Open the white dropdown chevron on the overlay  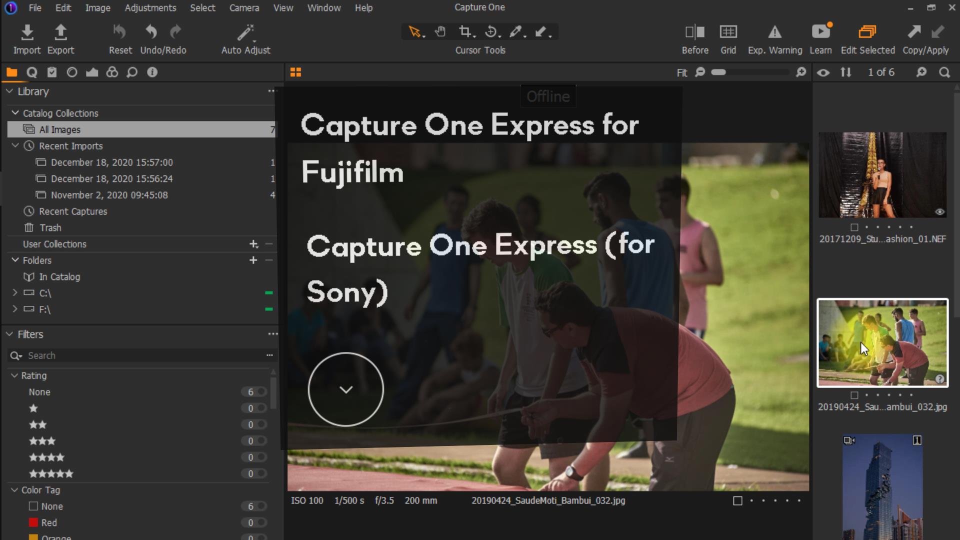(346, 389)
